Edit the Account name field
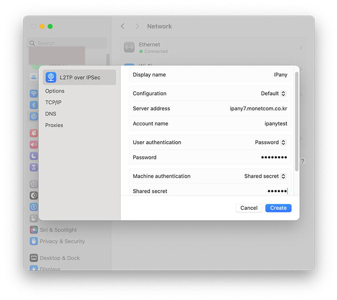 (210, 124)
